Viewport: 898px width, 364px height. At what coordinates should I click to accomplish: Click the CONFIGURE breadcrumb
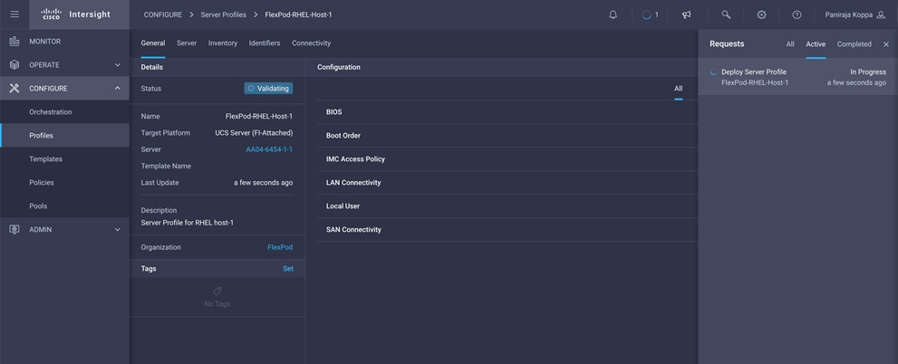[162, 14]
